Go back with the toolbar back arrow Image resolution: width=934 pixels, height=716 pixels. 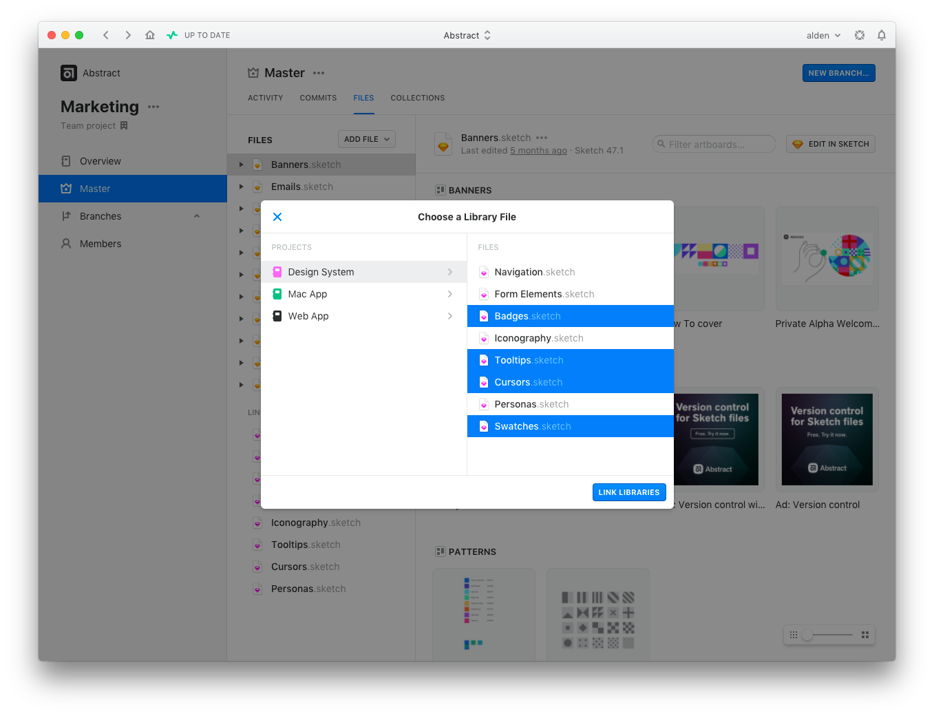[106, 35]
